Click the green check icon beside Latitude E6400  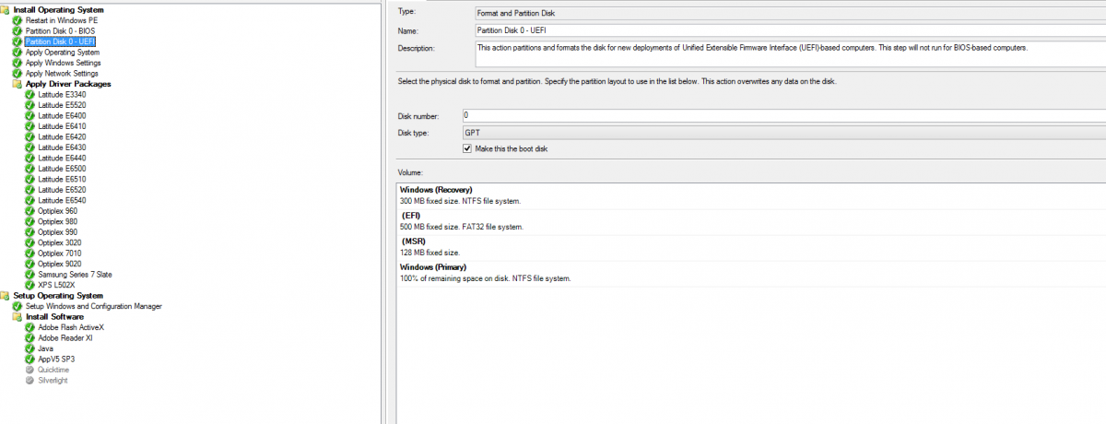click(29, 116)
